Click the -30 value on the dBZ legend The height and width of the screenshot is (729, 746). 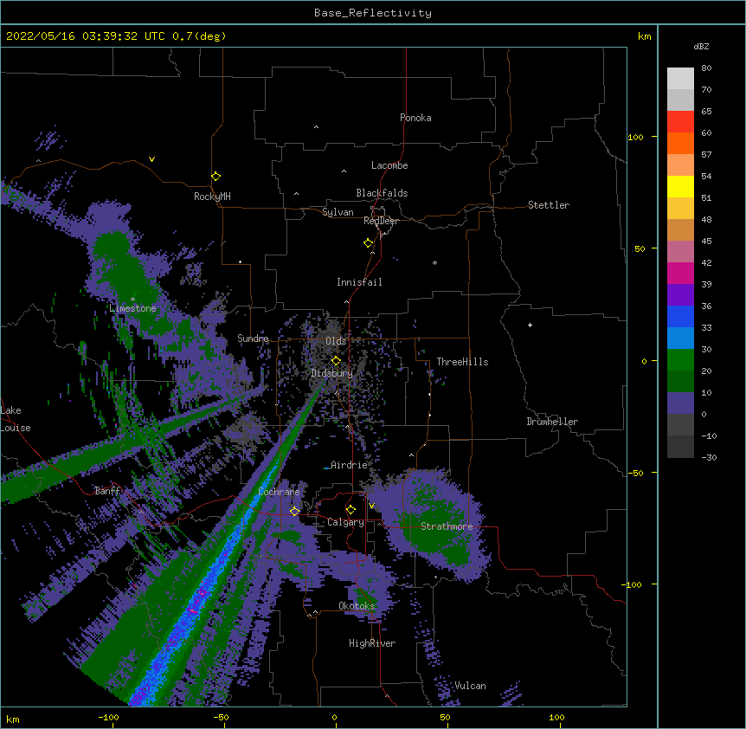coord(709,457)
